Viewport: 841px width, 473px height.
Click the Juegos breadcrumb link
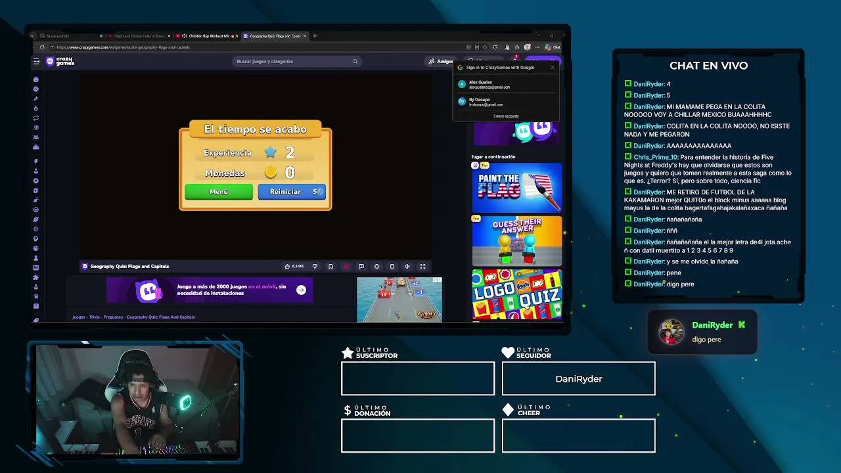pyautogui.click(x=79, y=317)
